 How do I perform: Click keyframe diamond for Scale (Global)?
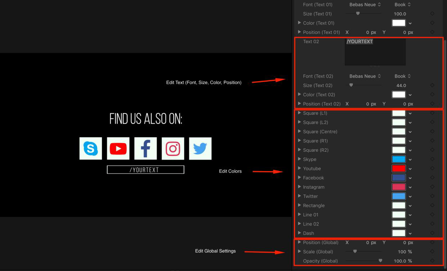tap(432, 252)
